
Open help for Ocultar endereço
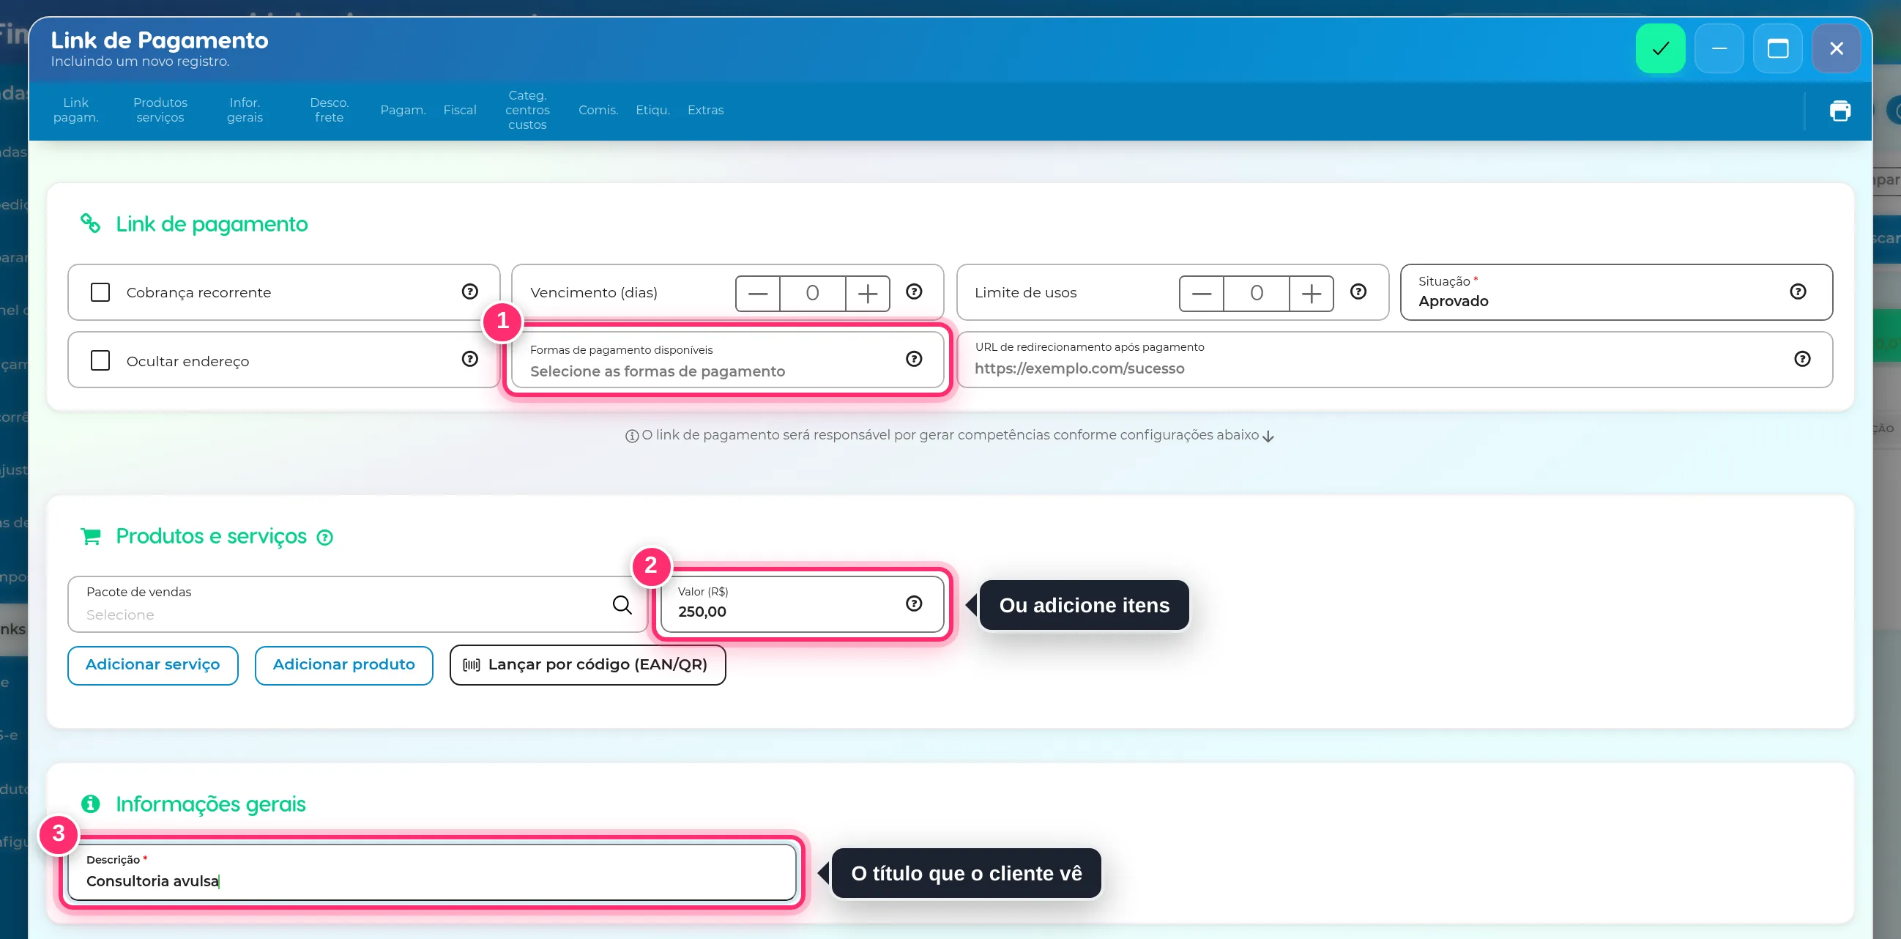(469, 359)
